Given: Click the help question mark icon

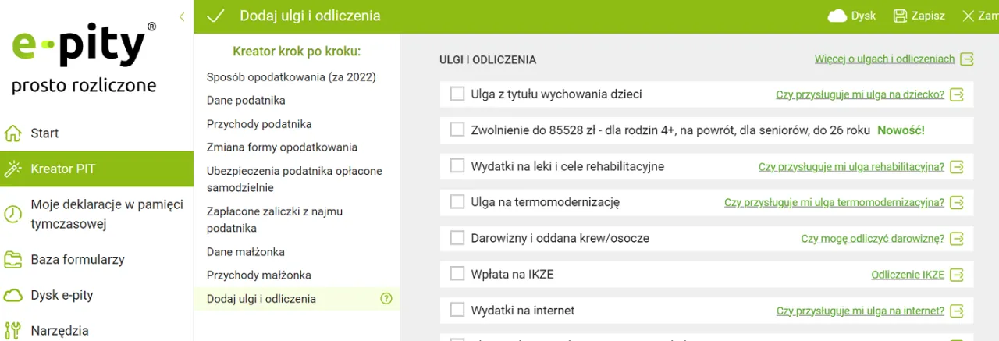Looking at the screenshot, I should (386, 298).
